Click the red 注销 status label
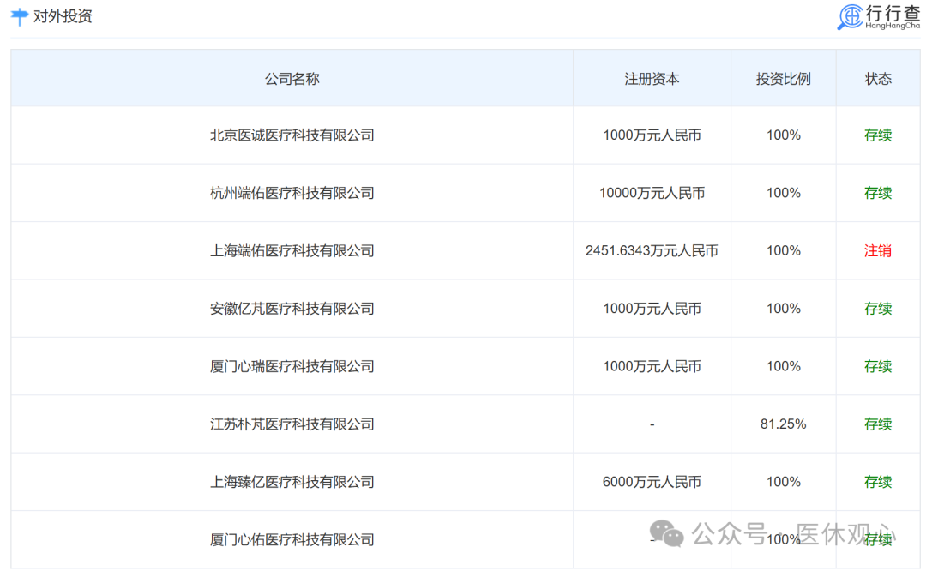Image resolution: width=926 pixels, height=571 pixels. (878, 250)
